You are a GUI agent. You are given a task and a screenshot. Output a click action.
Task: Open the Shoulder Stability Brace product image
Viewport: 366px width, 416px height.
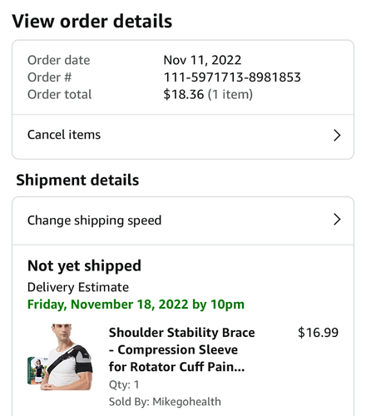tap(60, 357)
